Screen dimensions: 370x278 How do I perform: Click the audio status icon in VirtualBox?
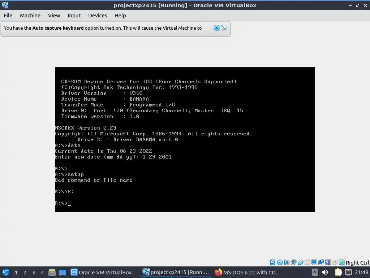tap(287, 262)
